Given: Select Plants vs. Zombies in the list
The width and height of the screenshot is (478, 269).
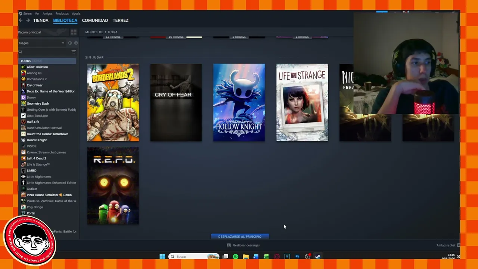Looking at the screenshot, I should point(51,201).
